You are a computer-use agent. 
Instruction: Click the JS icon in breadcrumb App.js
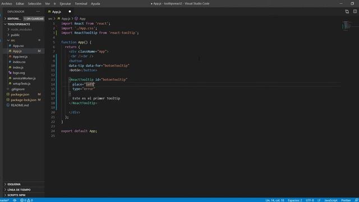pos(58,19)
